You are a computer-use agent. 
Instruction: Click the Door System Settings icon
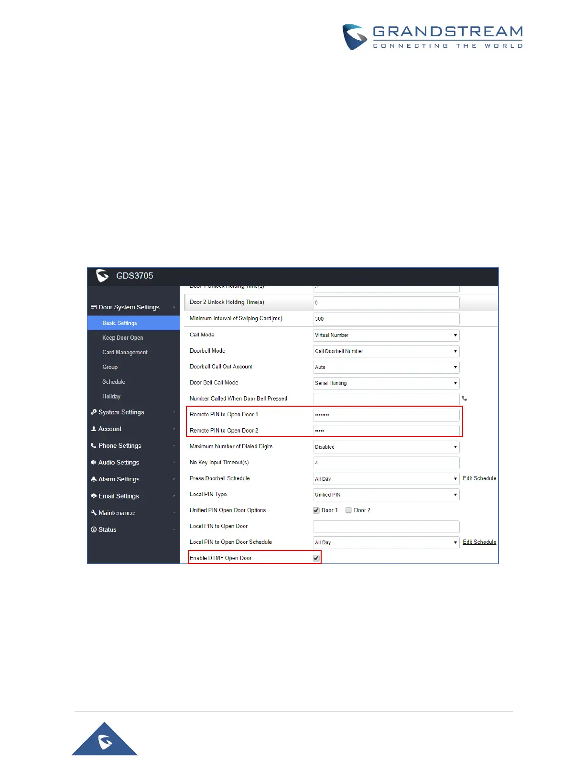(94, 307)
